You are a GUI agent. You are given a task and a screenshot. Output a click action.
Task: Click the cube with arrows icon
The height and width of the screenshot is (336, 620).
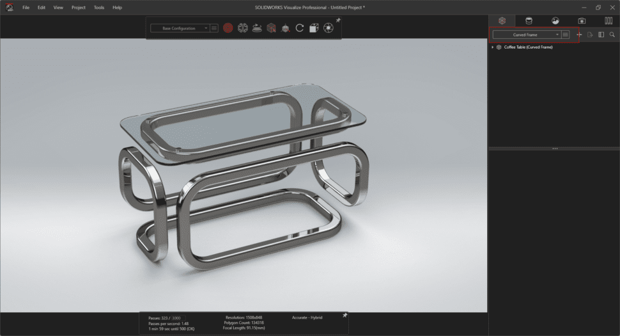[314, 28]
